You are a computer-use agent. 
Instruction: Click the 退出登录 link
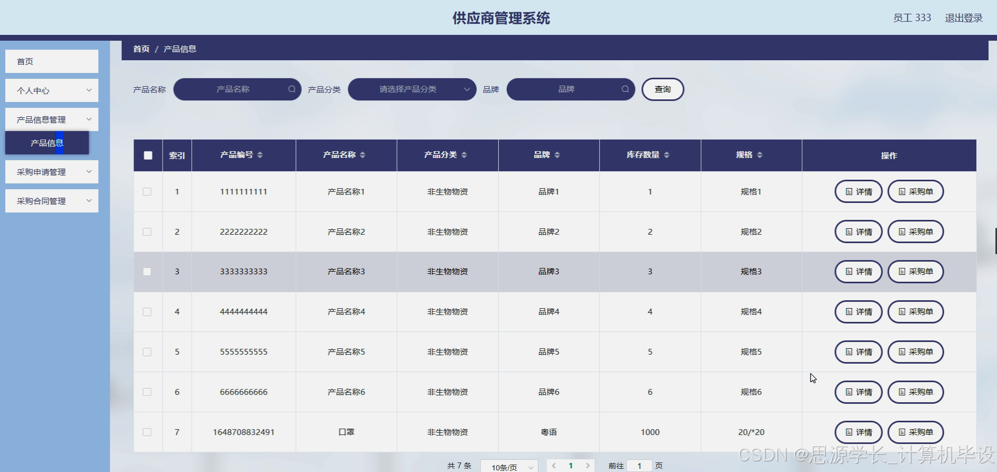pyautogui.click(x=964, y=18)
